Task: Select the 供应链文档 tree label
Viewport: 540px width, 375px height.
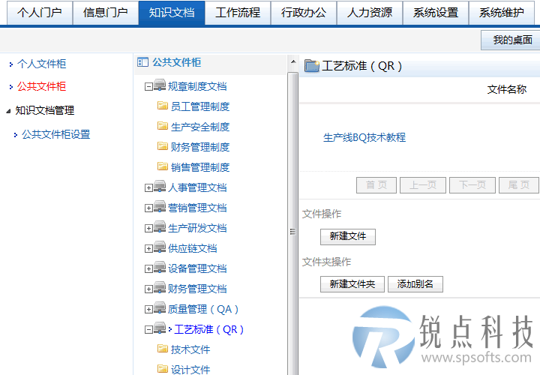Action: (193, 248)
